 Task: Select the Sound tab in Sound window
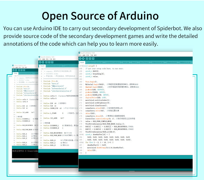pos(42,66)
